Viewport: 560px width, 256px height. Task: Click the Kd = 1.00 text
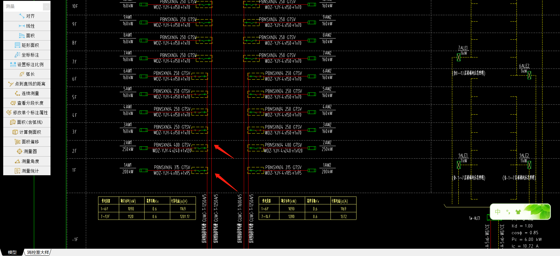[x=522, y=226]
